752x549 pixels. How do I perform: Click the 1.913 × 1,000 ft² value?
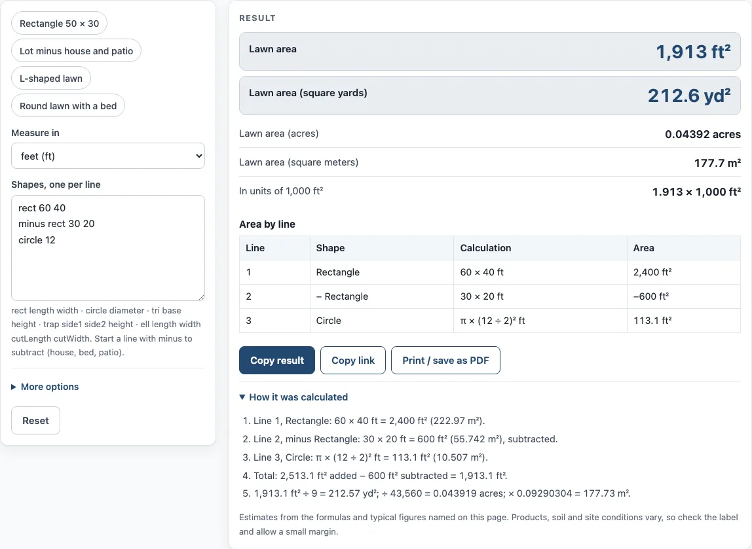[696, 192]
